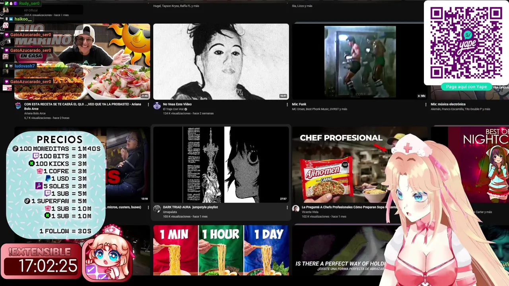Click '5 SOLES = 3M' price row
Viewport: 509px width, 286px height.
pyautogui.click(x=61, y=186)
